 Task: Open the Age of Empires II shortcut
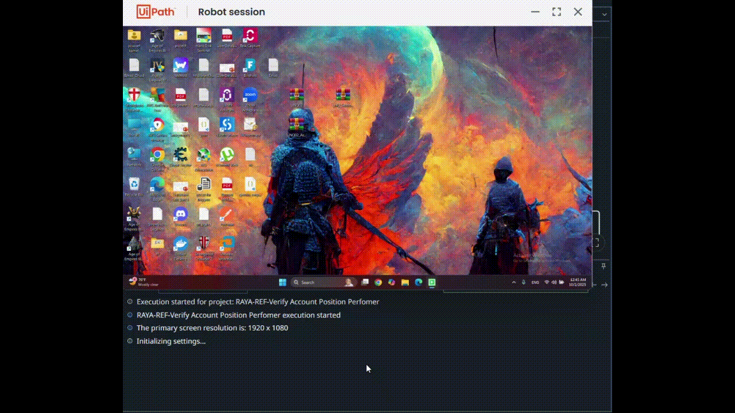pyautogui.click(x=157, y=38)
